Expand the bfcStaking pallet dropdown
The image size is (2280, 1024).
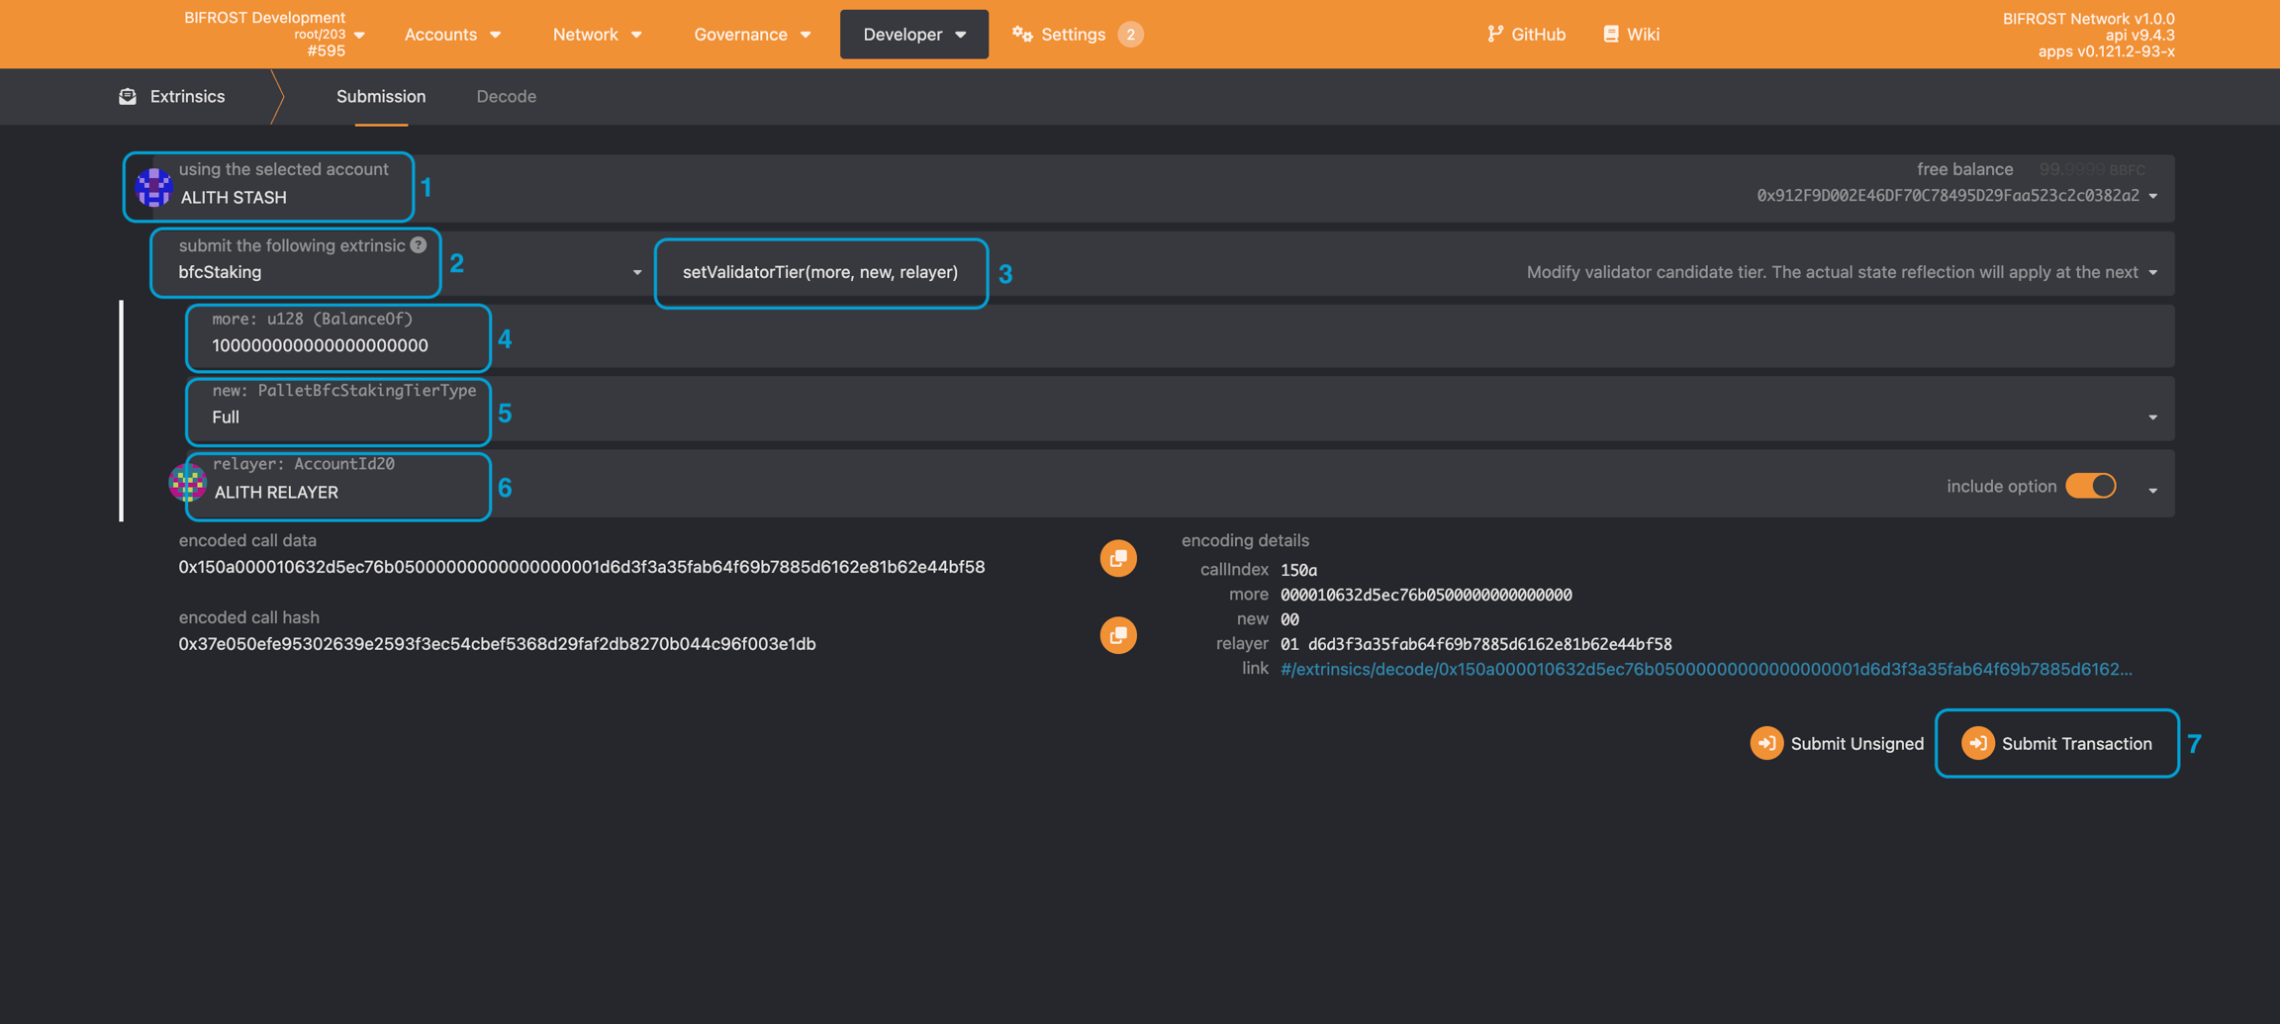636,272
